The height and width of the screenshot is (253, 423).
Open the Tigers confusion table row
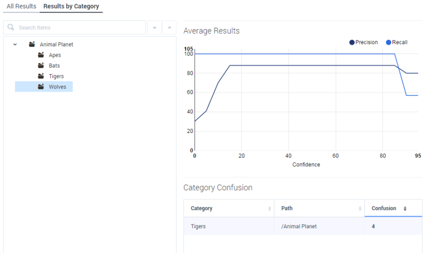[x=302, y=226]
